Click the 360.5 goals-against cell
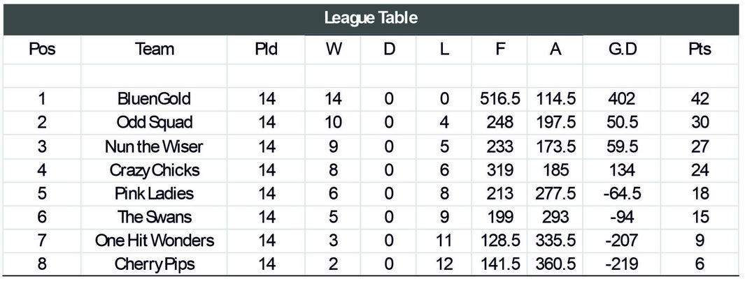 pyautogui.click(x=555, y=264)
